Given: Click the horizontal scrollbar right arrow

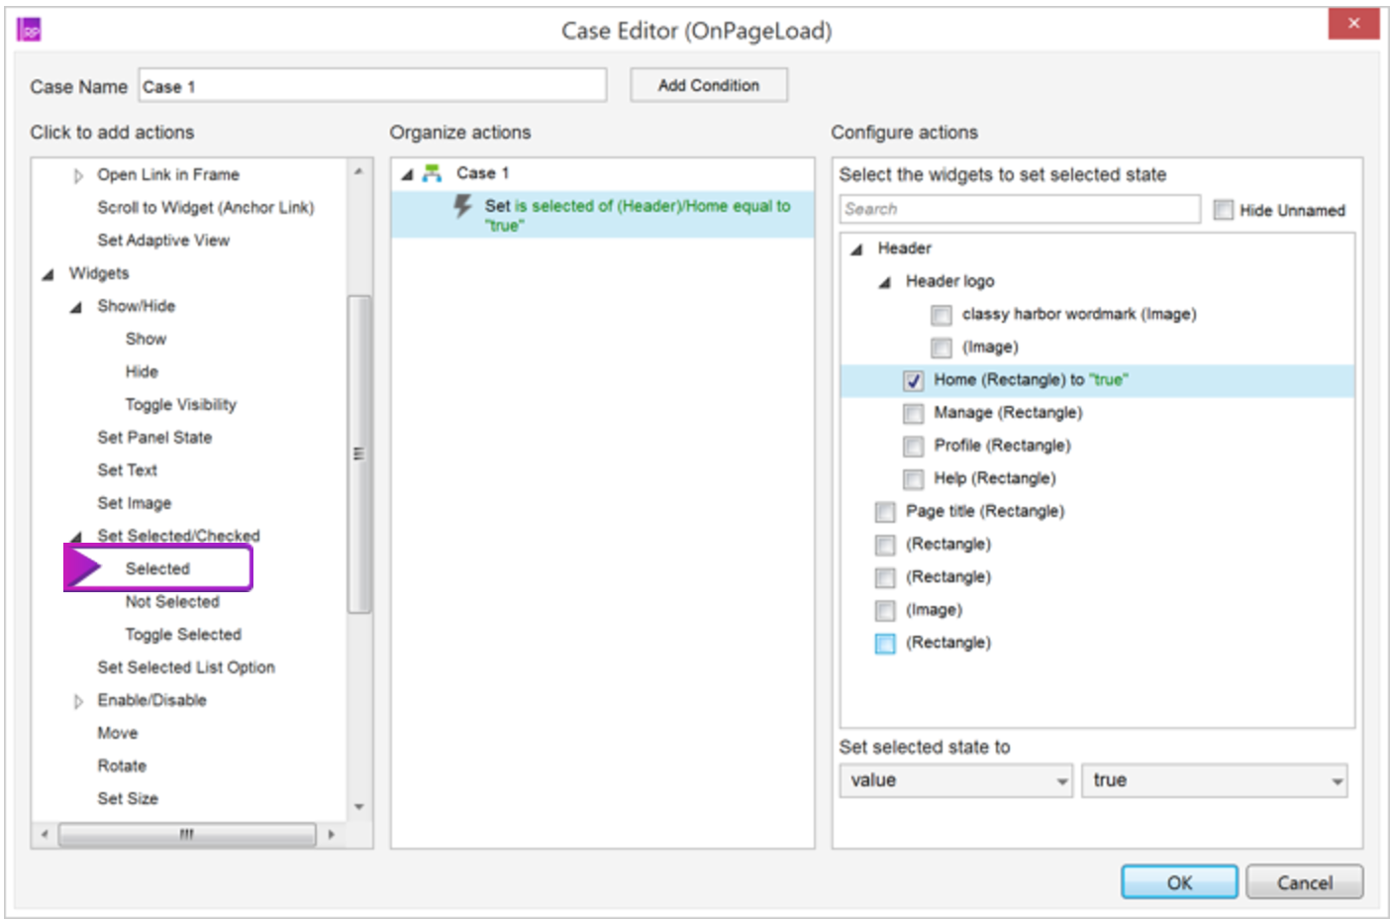Looking at the screenshot, I should (x=331, y=835).
